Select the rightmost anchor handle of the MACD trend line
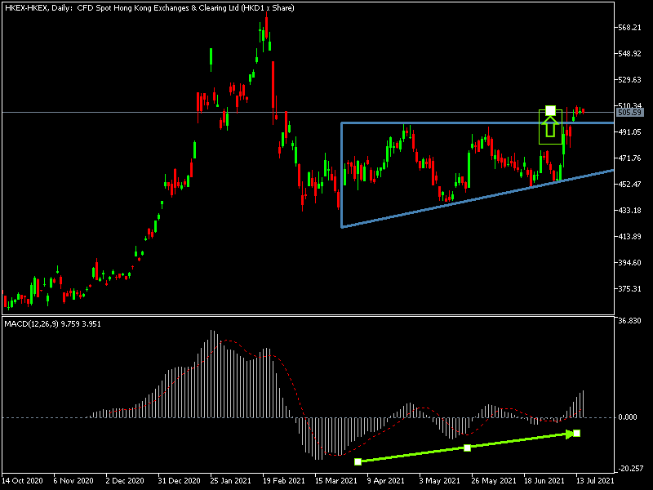This screenshot has width=653, height=490. [577, 434]
